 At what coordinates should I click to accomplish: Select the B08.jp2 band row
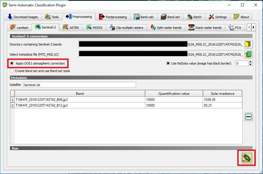pyautogui.click(x=80, y=99)
